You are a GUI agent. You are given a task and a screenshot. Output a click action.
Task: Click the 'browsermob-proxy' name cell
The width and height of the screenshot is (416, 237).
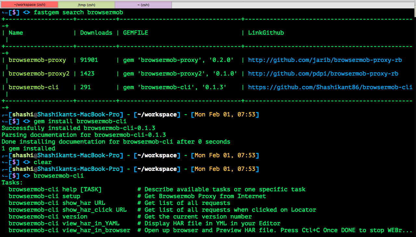point(37,60)
